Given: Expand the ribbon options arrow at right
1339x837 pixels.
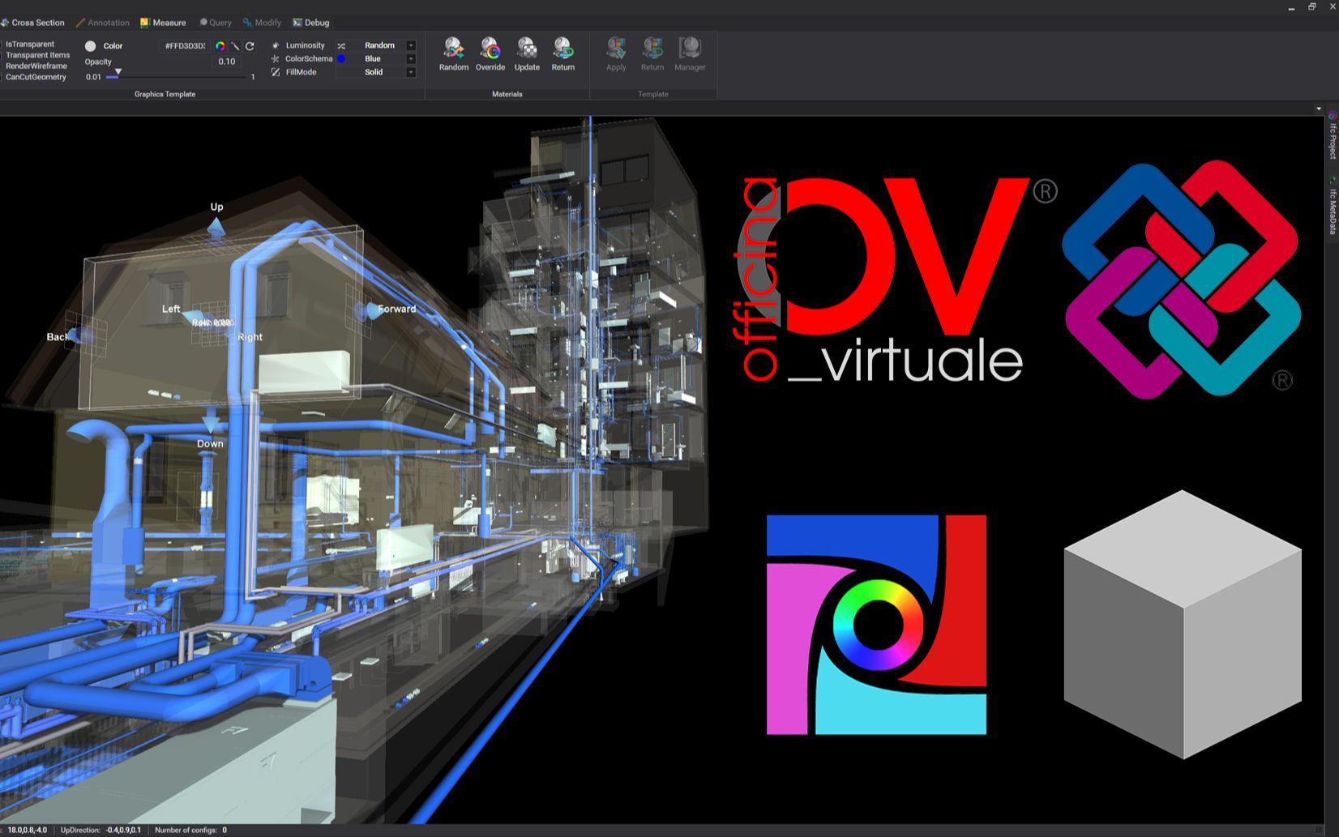Looking at the screenshot, I should pos(1319,109).
